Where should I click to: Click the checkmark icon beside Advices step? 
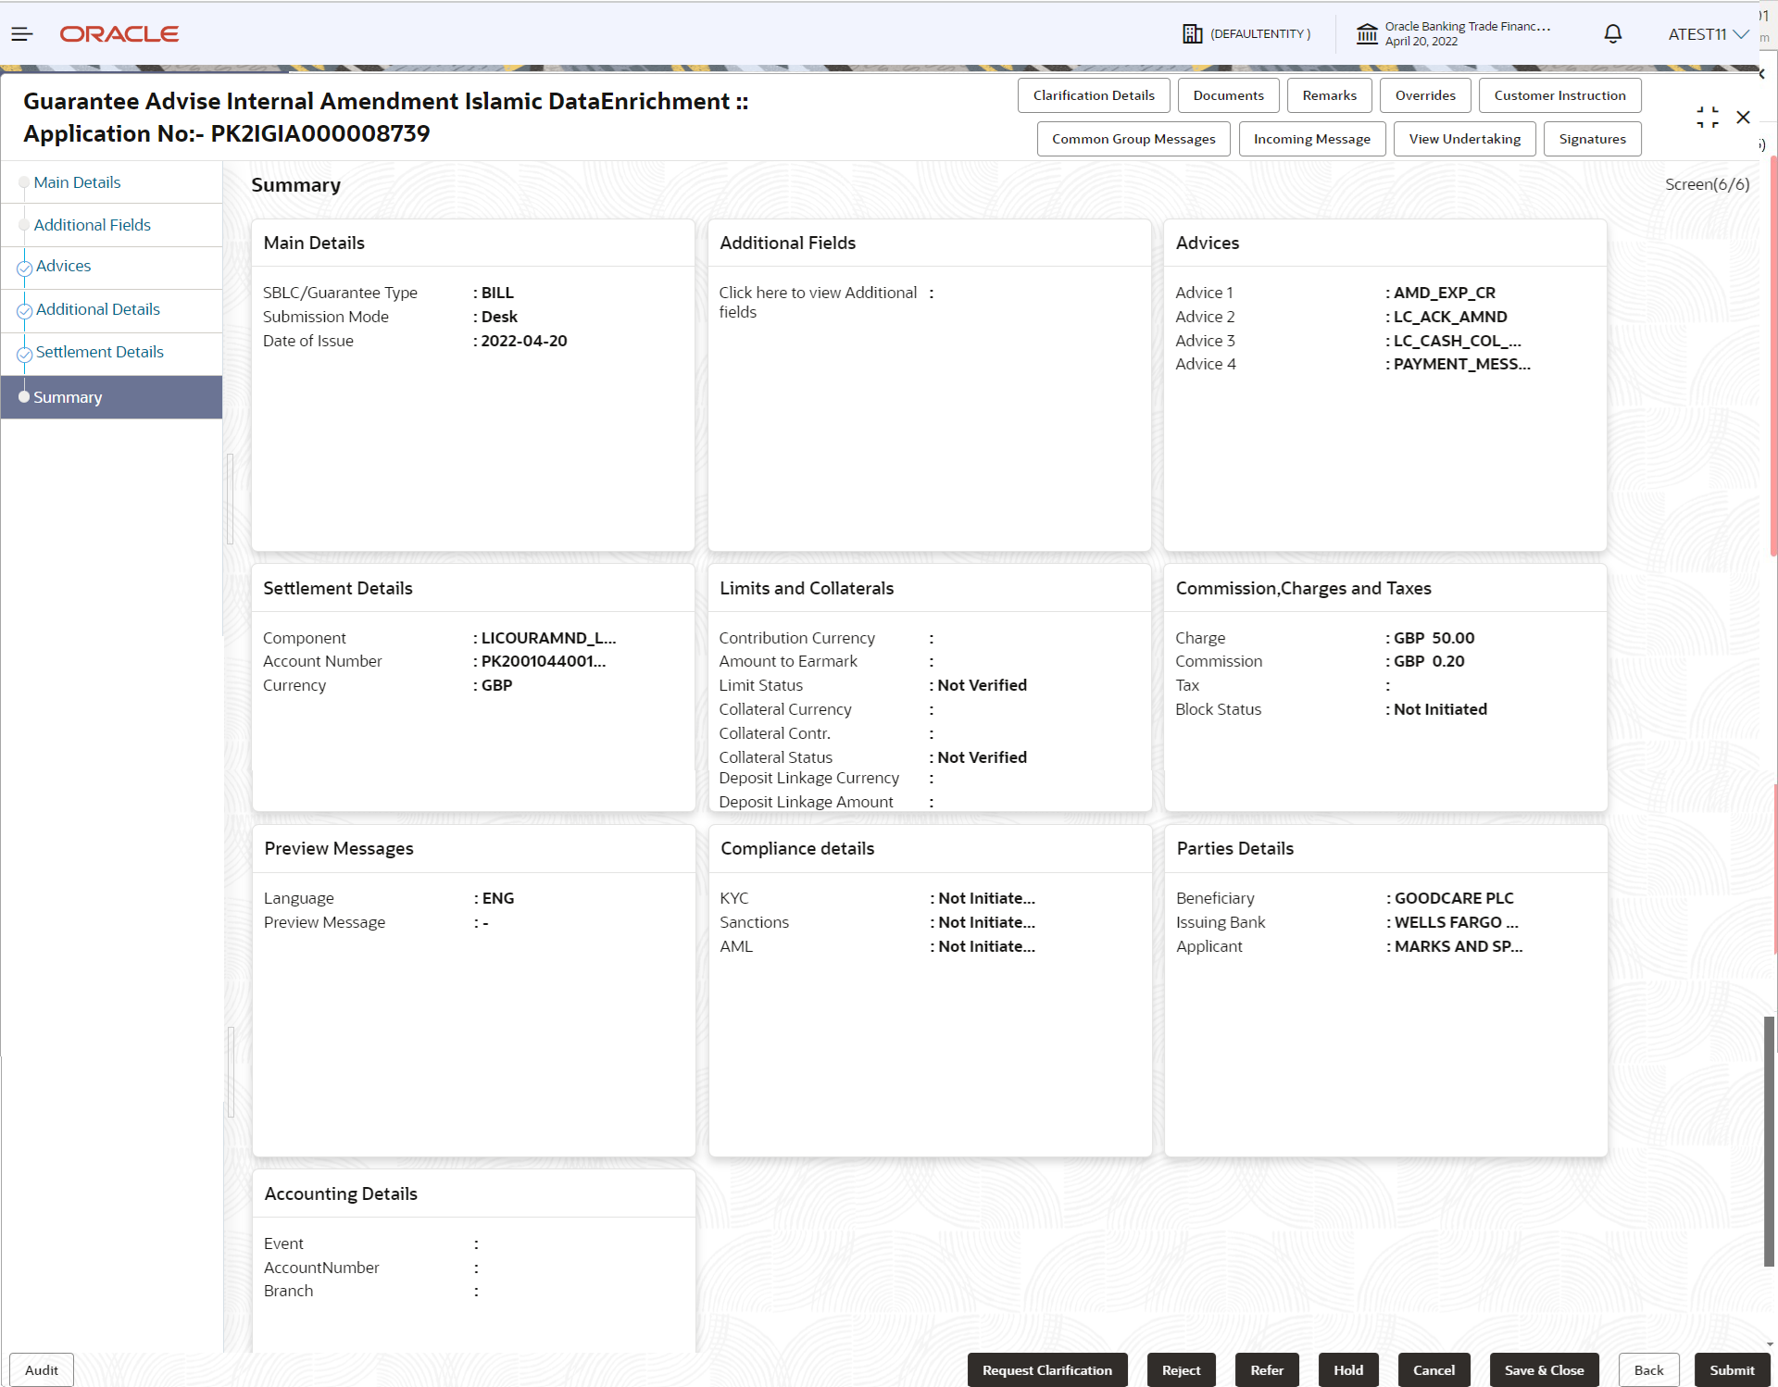tap(24, 268)
